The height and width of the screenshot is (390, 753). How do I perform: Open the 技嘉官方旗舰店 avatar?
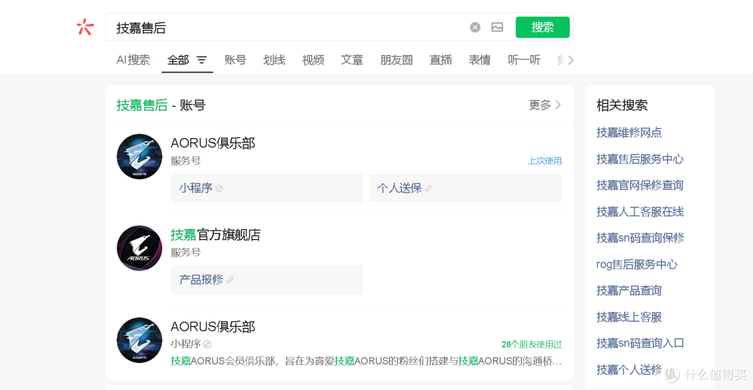[139, 248]
